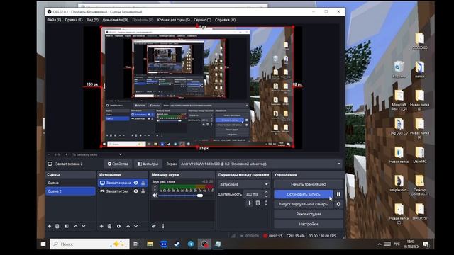Click Свойства button in source toolbar
Viewport: 454px width, 255px height.
118,164
